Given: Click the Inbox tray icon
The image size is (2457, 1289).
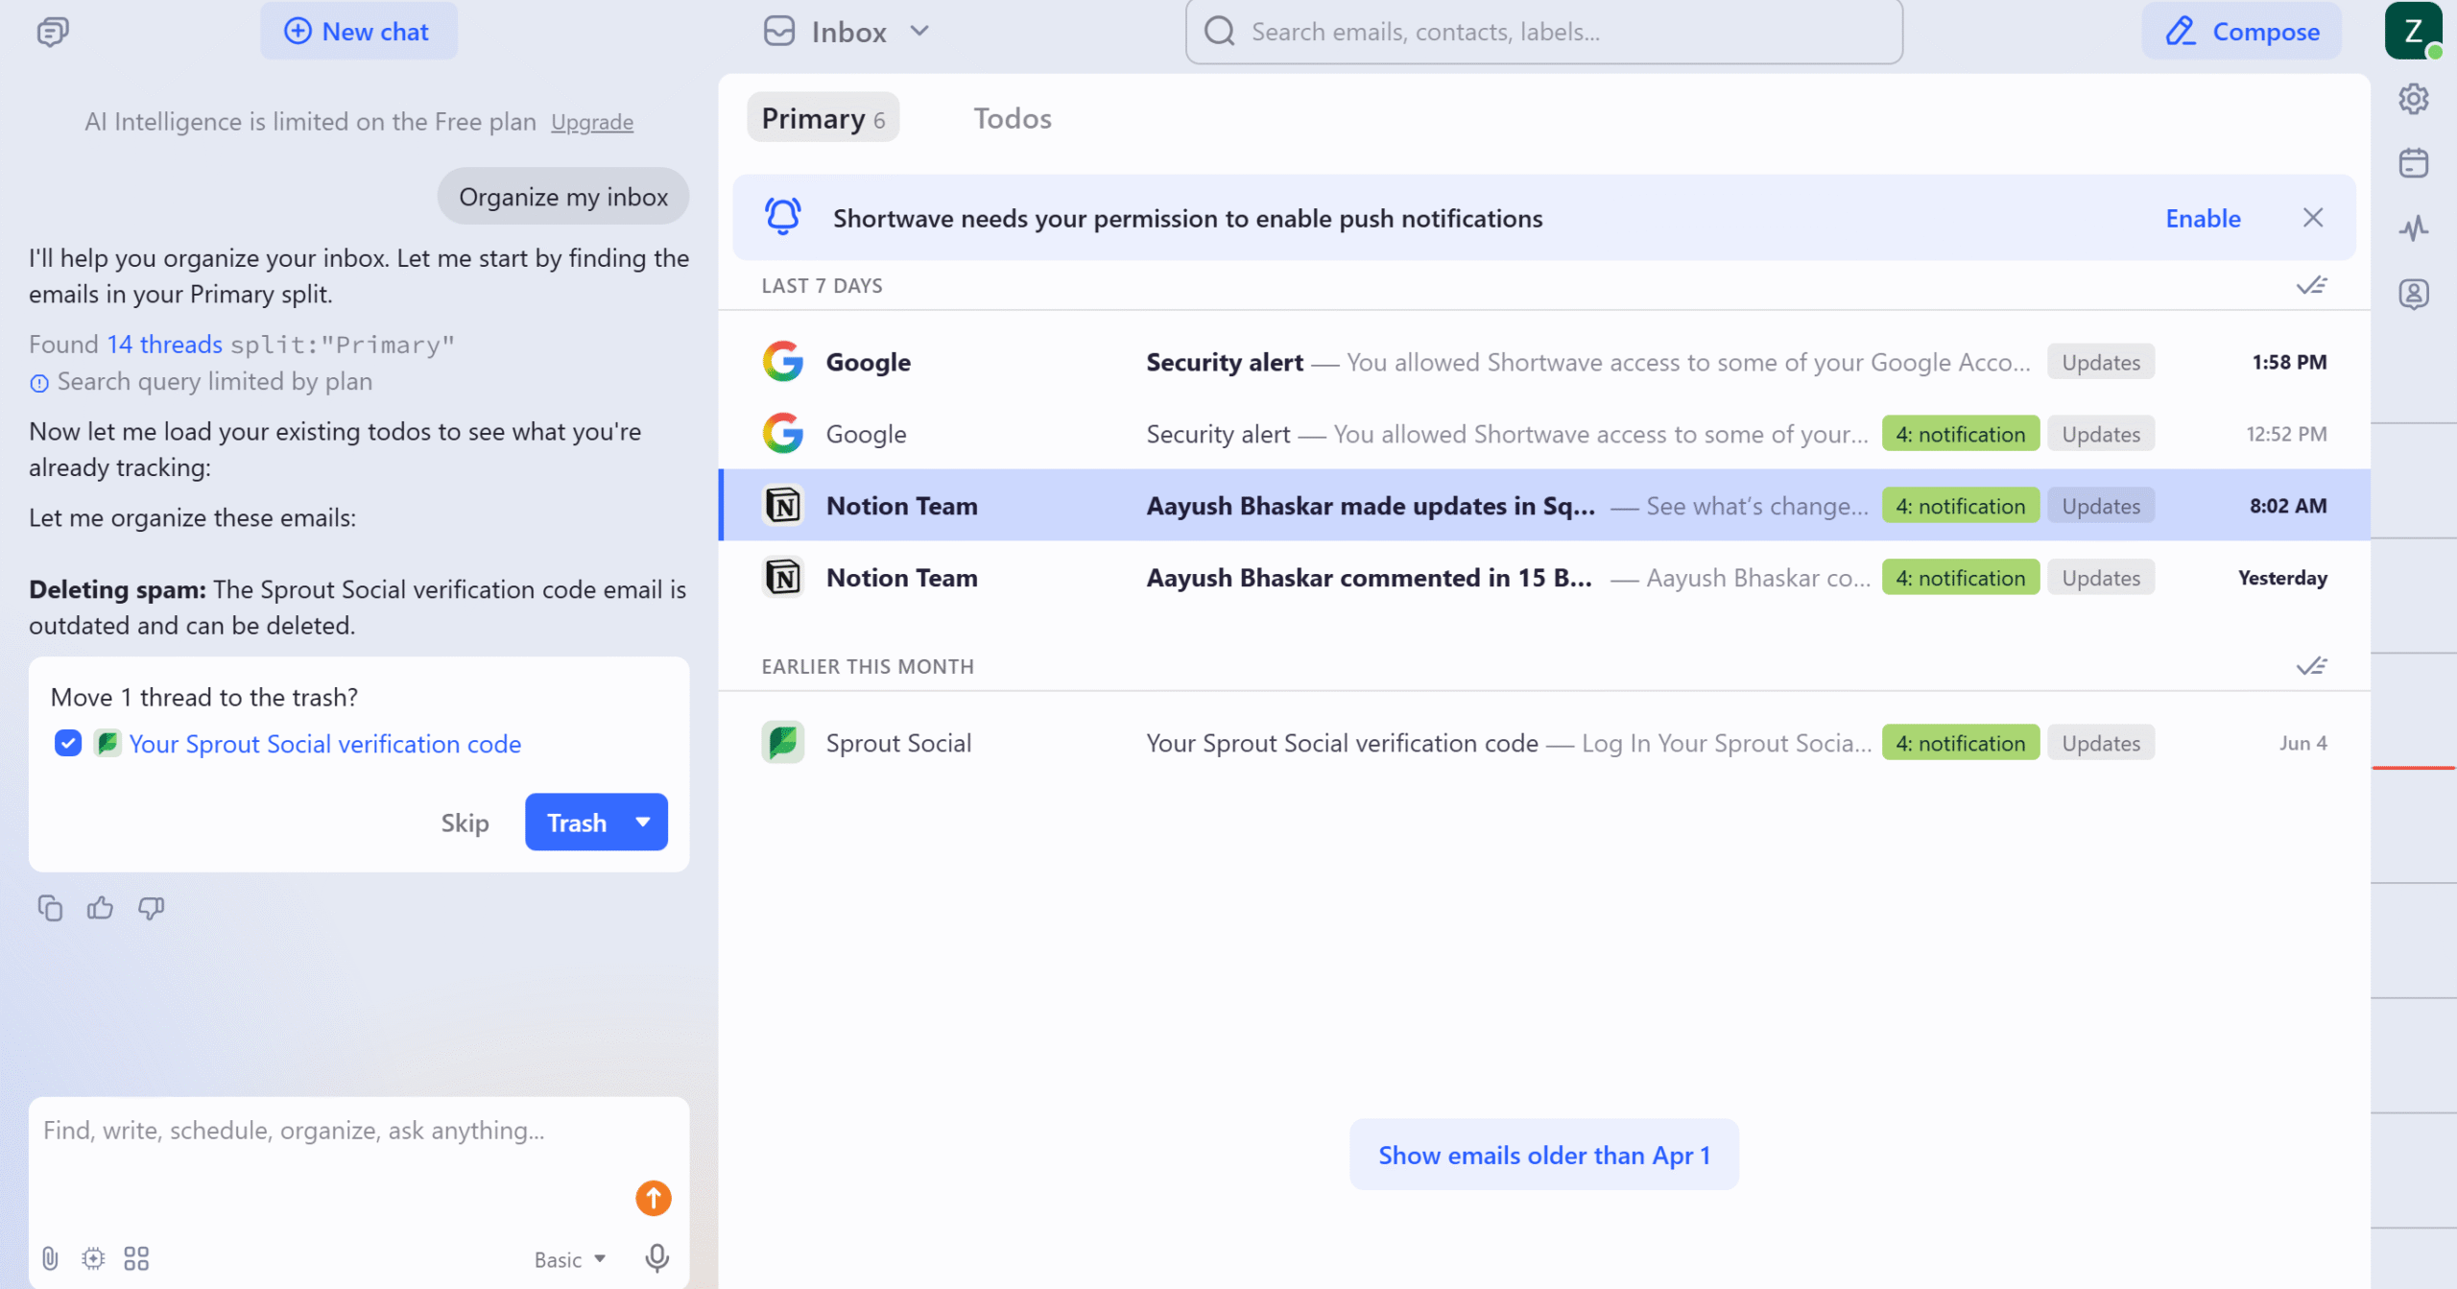Looking at the screenshot, I should coord(779,32).
